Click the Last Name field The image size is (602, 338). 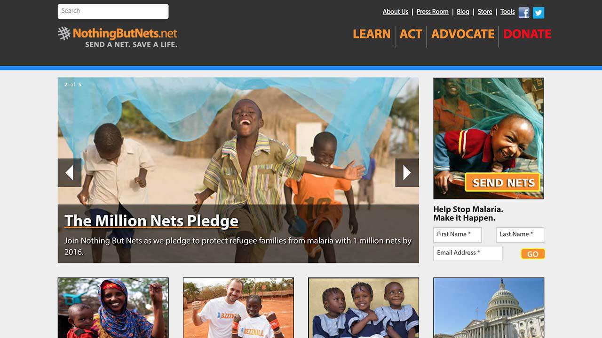(520, 235)
